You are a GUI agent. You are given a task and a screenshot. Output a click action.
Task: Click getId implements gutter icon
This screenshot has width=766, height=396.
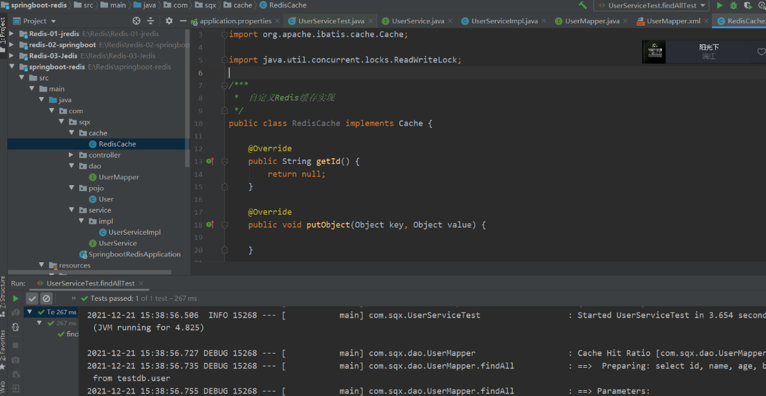pyautogui.click(x=210, y=161)
